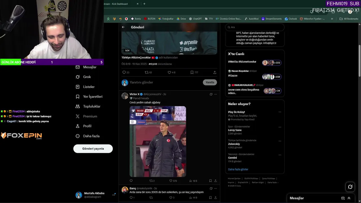Click the page vertical scrollbar
The width and height of the screenshot is (361, 203).
pos(359,61)
